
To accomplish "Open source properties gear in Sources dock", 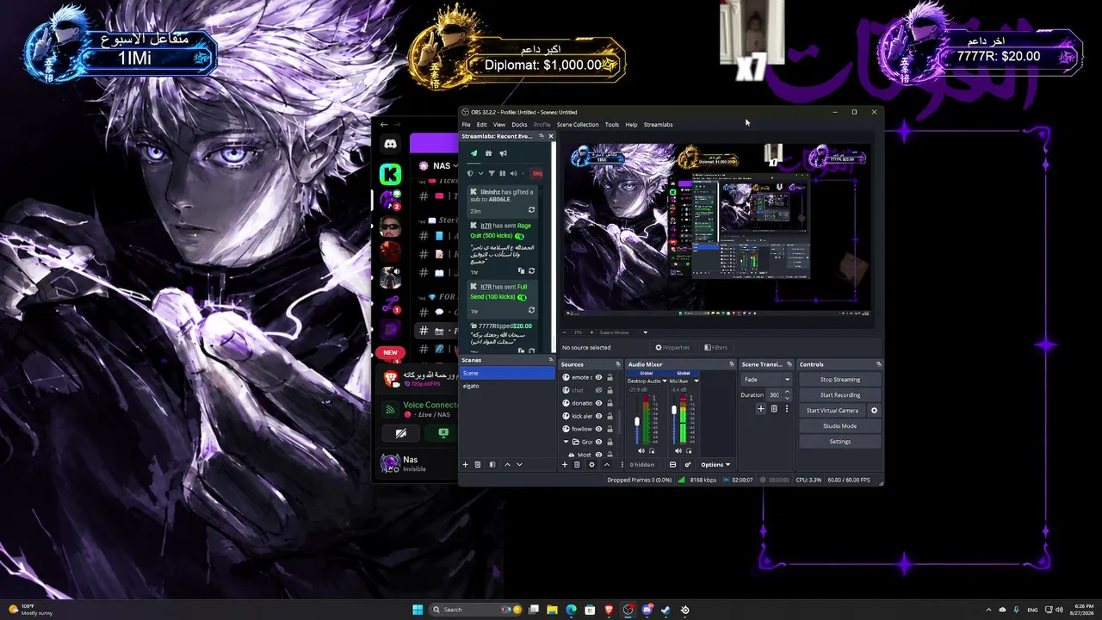I will click(591, 464).
